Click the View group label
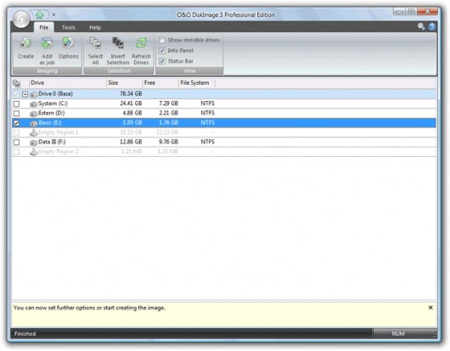The height and width of the screenshot is (351, 450). [x=189, y=70]
